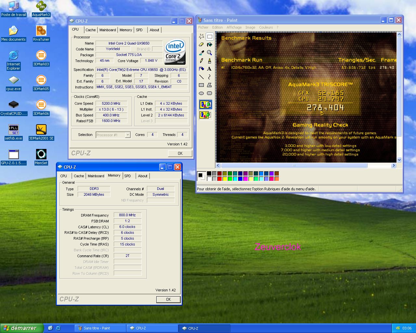This screenshot has height=333, width=416.
Task: Pick the magenta palette color
Action: click(246, 179)
